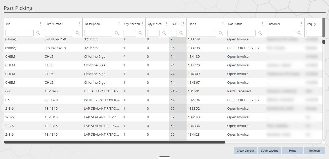Sort by the Req By column header

click(x=311, y=24)
